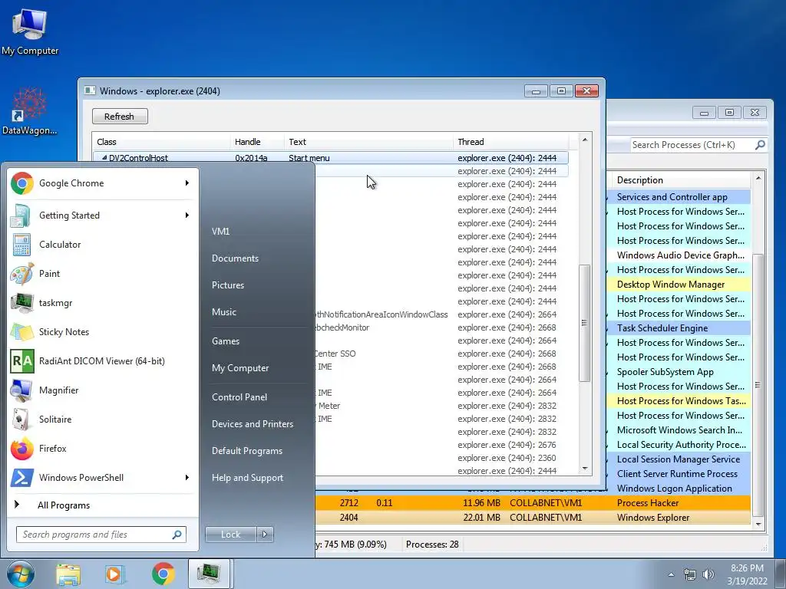Click the Refresh button

point(120,117)
